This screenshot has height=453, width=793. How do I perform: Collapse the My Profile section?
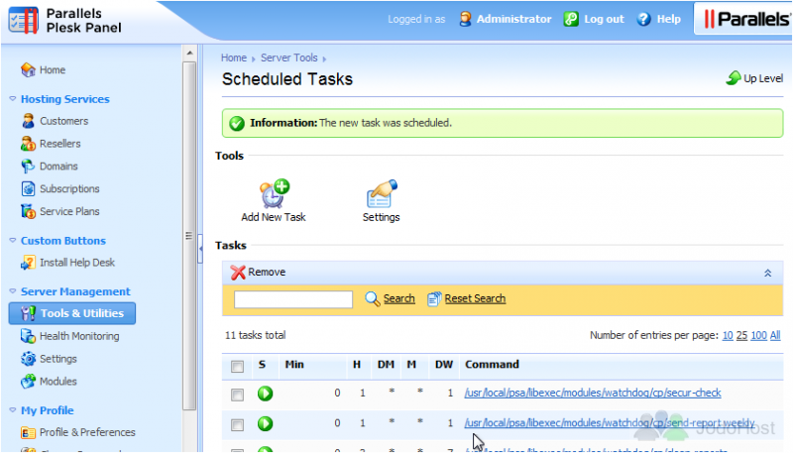tap(13, 410)
